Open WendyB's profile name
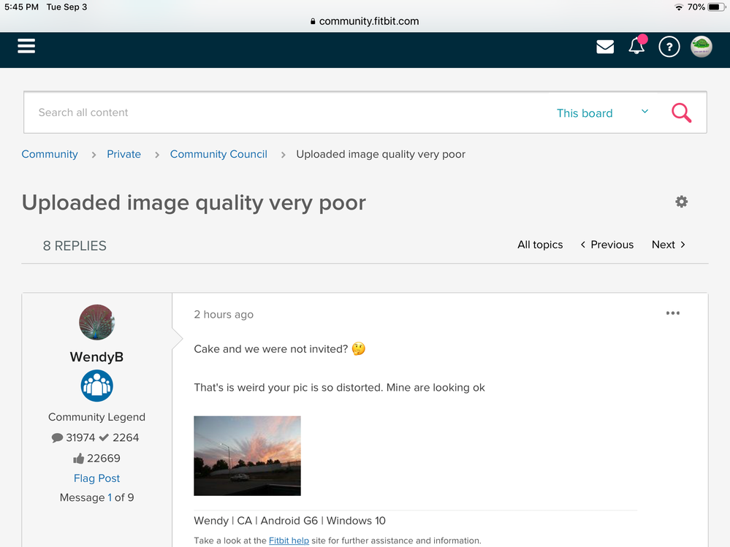The image size is (730, 547). 97,357
